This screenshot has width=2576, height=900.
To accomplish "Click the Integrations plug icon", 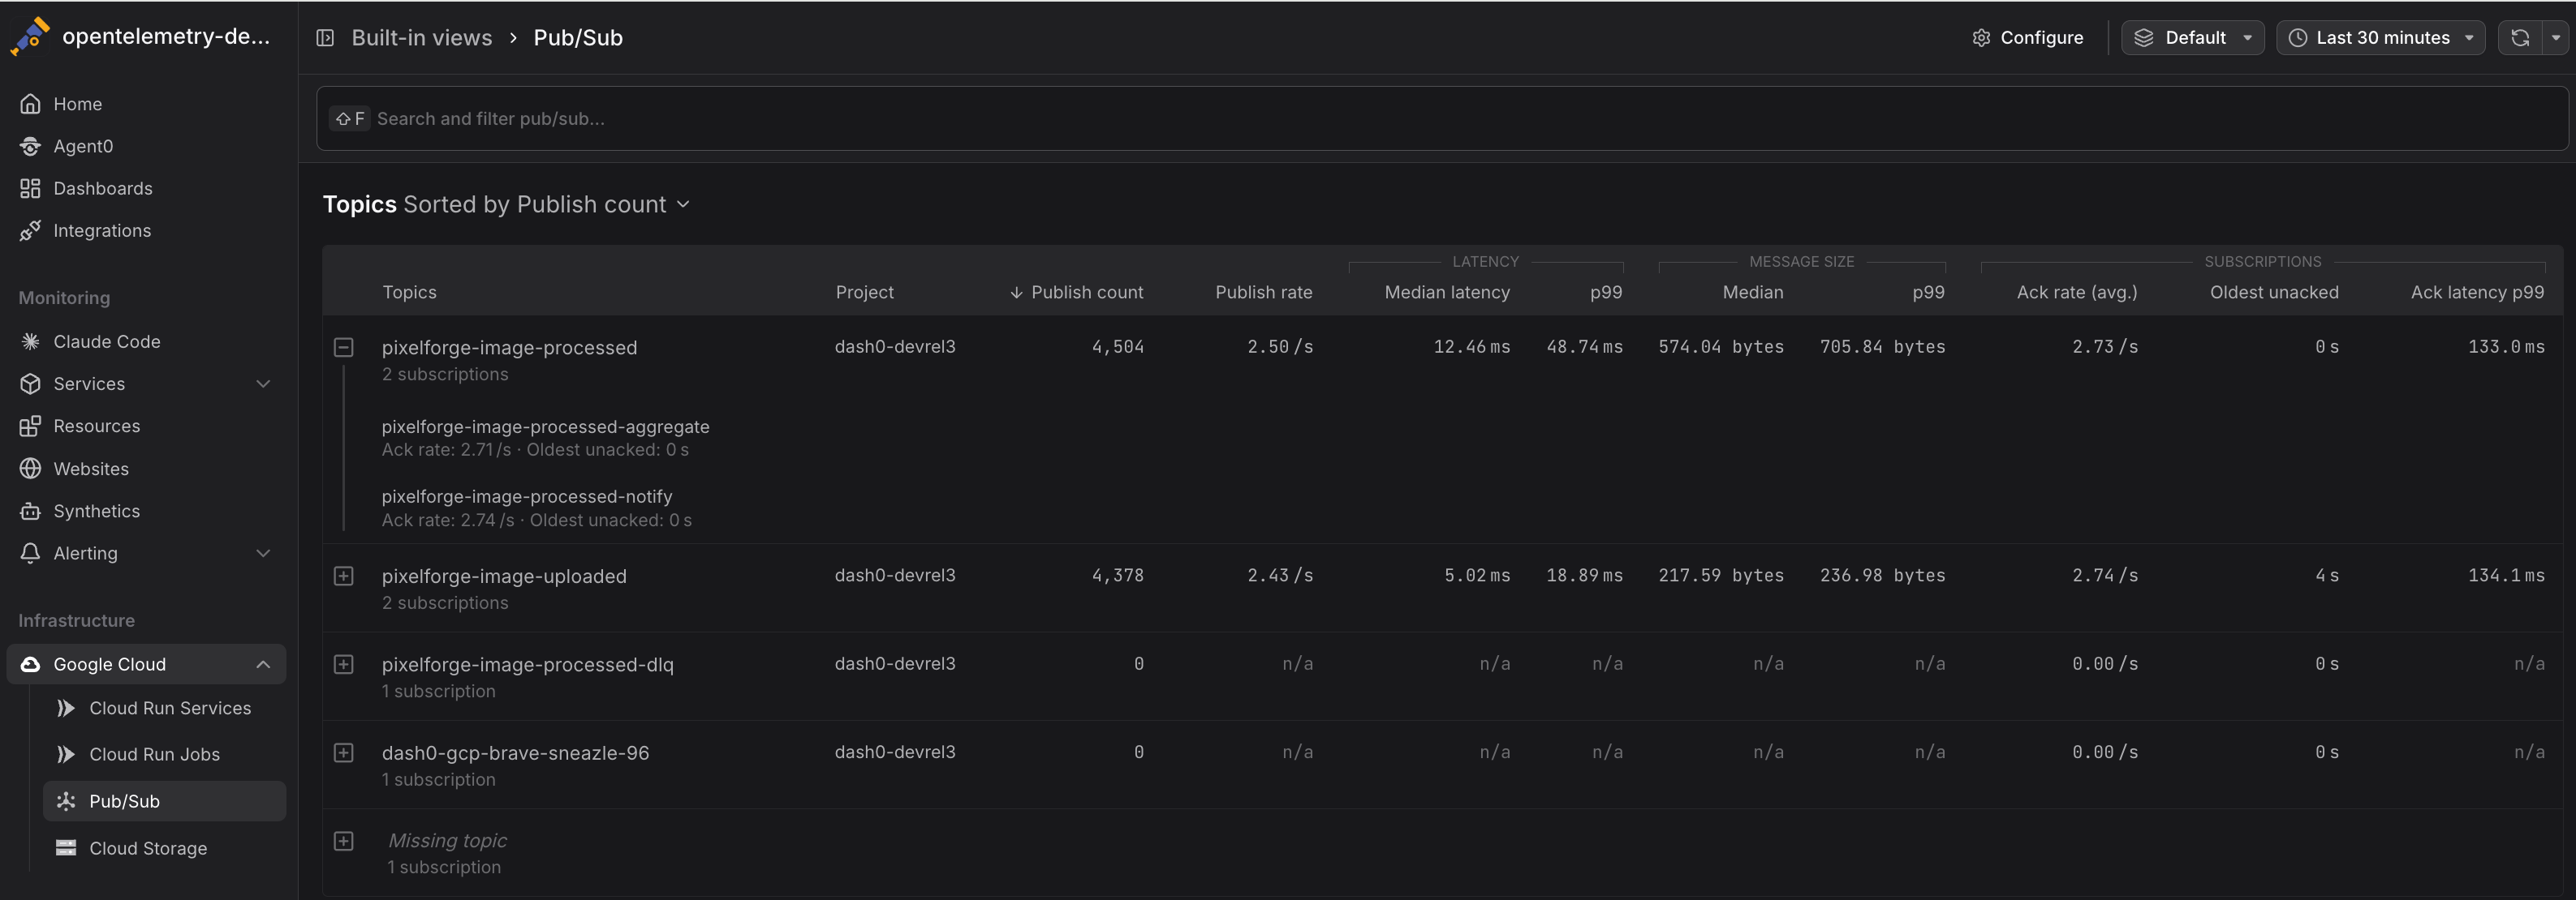I will coord(30,231).
